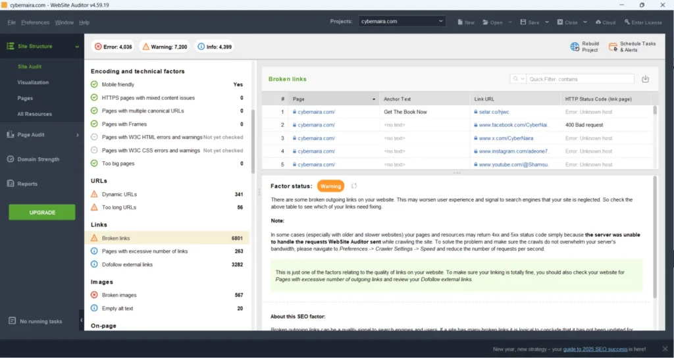
Task: Select Site Audit in the sidebar
Action: point(30,66)
